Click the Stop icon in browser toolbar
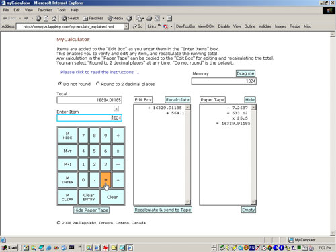This screenshot has height=252, width=336. pos(38,18)
